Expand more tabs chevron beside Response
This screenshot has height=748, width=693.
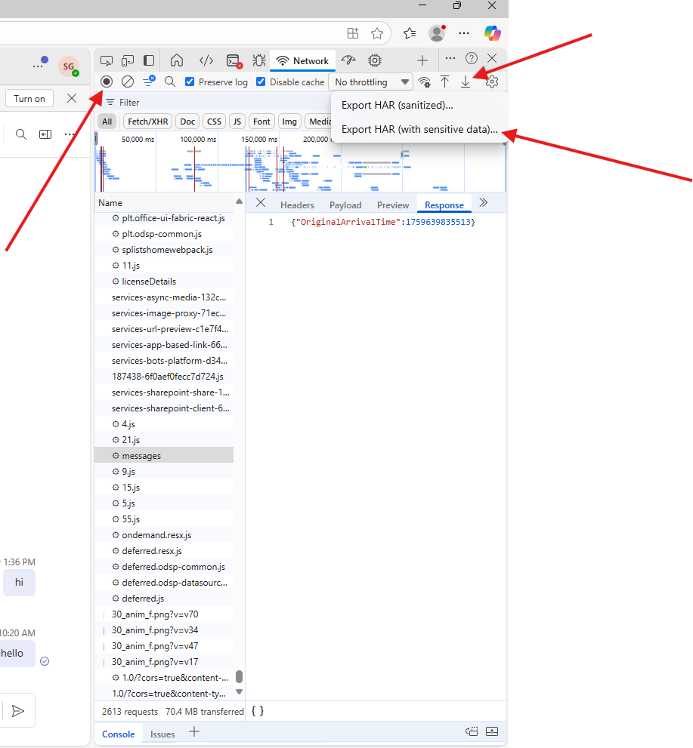click(x=484, y=203)
